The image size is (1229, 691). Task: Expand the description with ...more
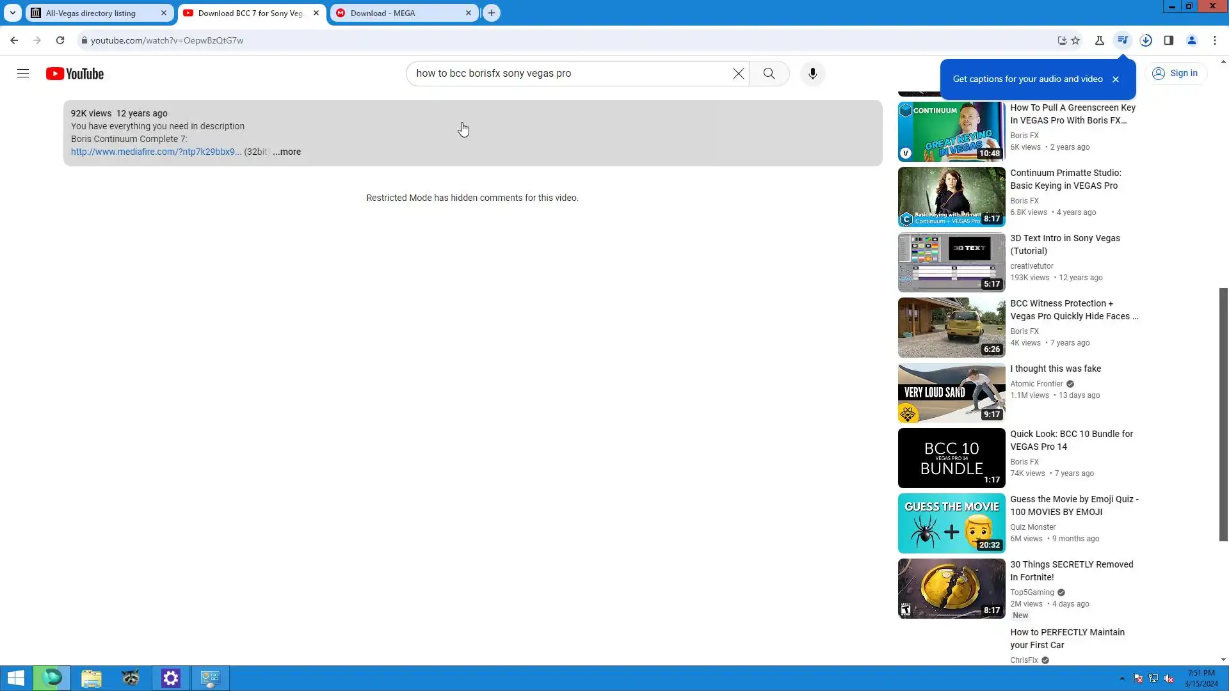(x=287, y=152)
